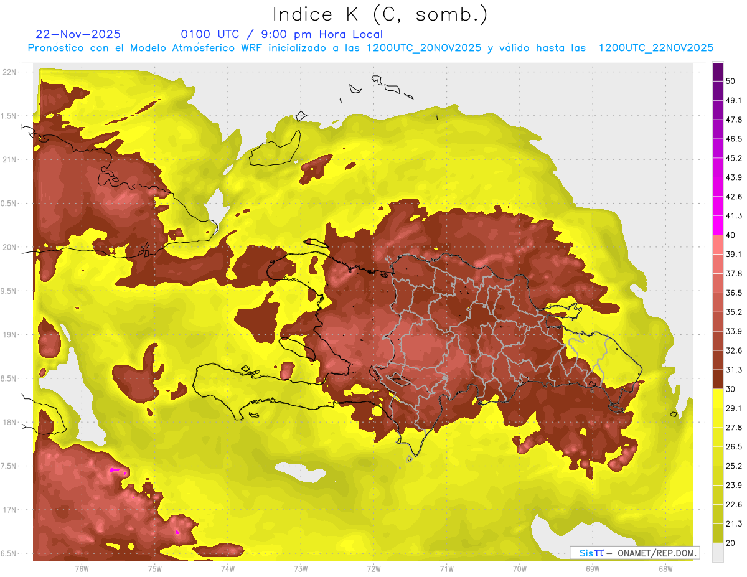Click the longitude axis label '75W'

[x=155, y=568]
